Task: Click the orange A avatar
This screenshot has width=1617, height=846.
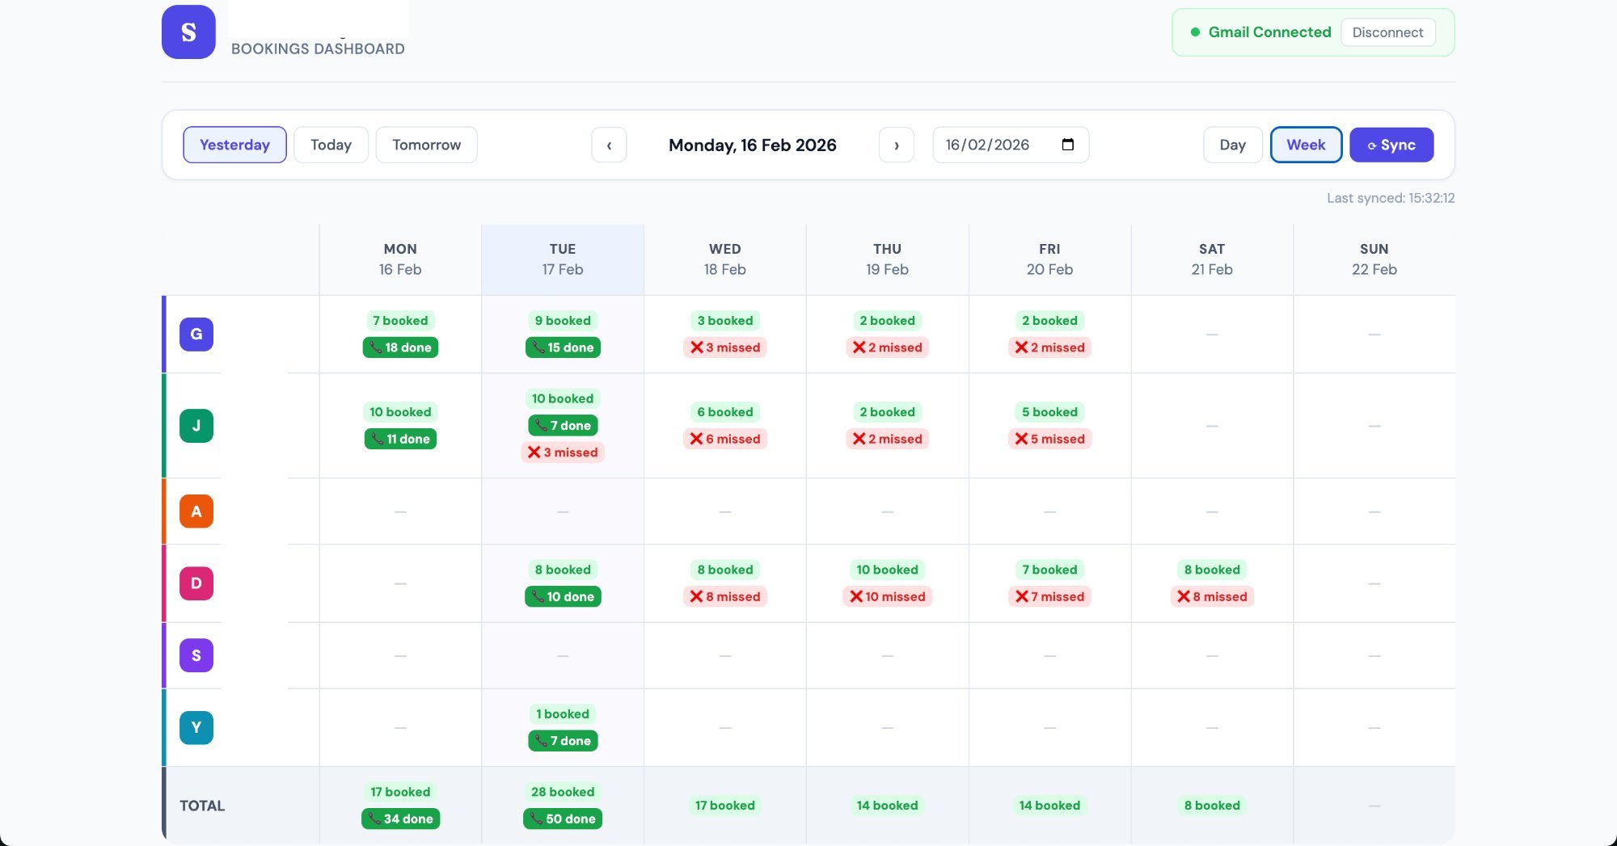Action: [x=195, y=511]
